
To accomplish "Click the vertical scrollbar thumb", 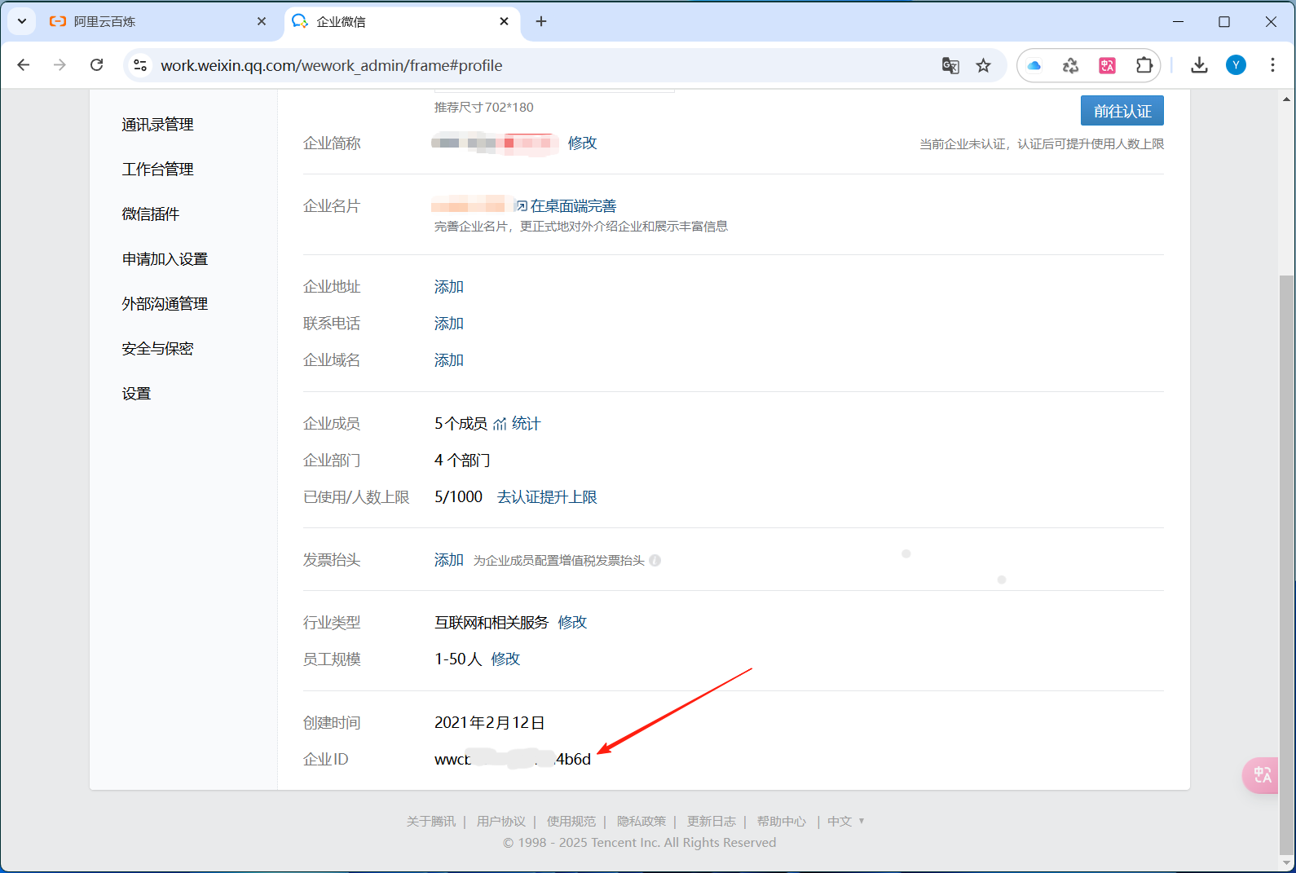I will coord(1287,564).
